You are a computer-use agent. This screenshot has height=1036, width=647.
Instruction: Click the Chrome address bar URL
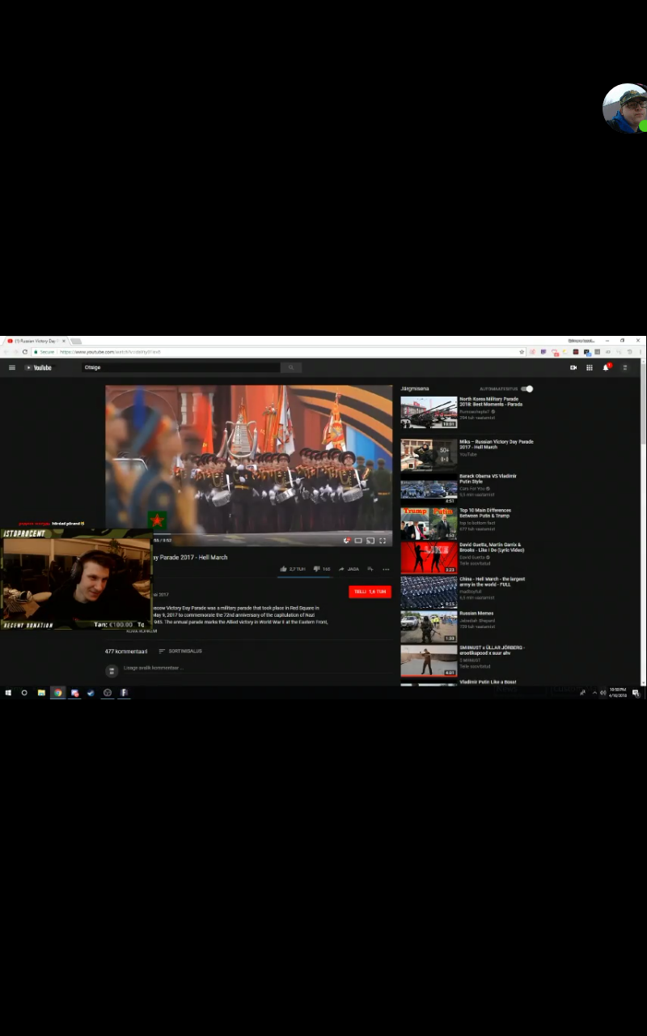(x=110, y=352)
